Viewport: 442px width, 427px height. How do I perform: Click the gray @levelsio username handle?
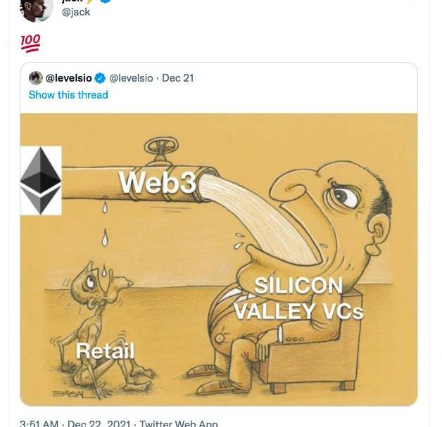click(x=131, y=78)
